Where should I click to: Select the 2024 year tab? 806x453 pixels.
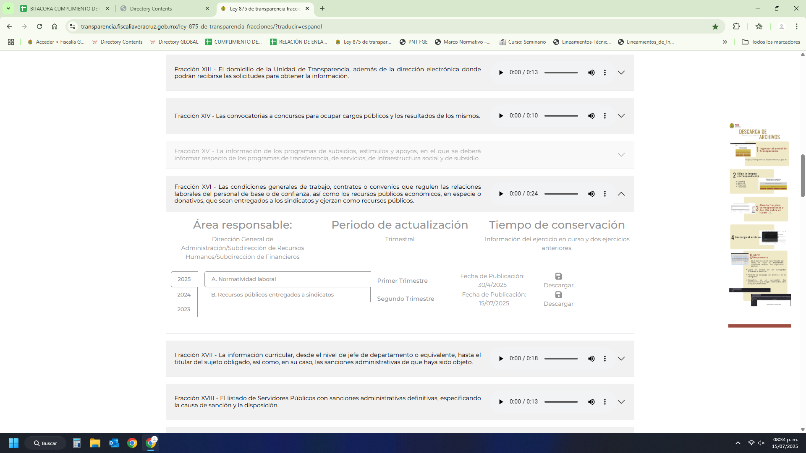coord(184,294)
